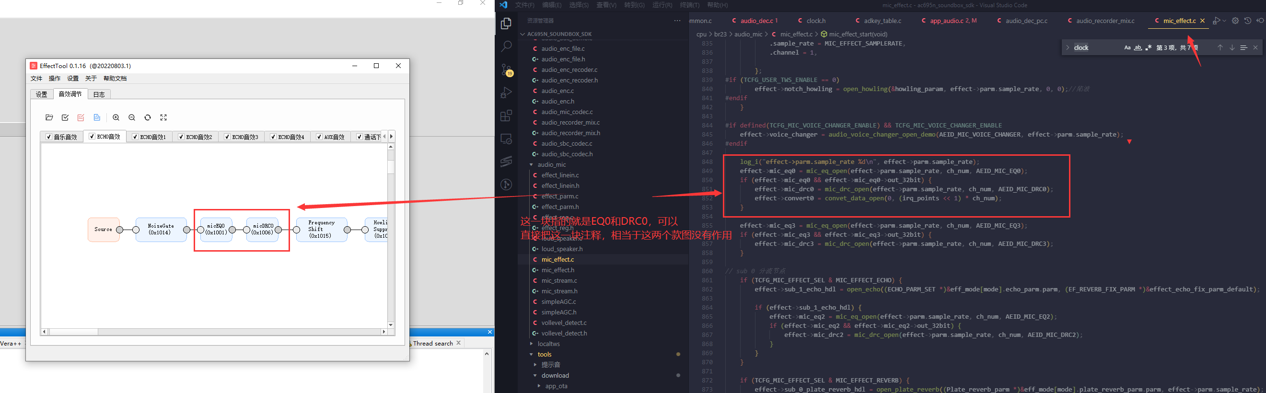Screen dimensions: 1266x393
Task: Zoom in on the EffectTool graph
Action: tap(116, 117)
